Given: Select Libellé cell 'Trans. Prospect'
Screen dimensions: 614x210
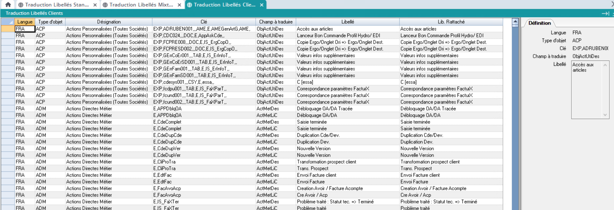Looking at the screenshot, I should click(347, 168).
